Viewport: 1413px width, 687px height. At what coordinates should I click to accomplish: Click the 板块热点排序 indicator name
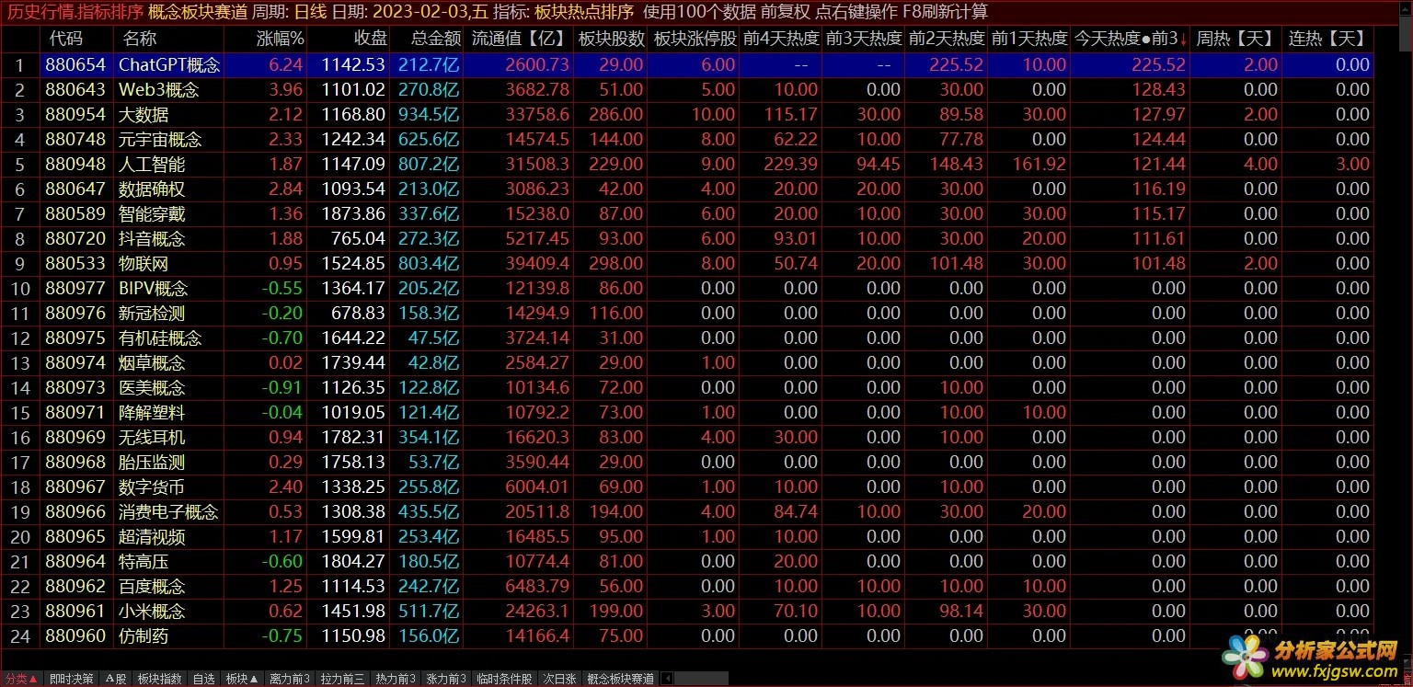(584, 12)
